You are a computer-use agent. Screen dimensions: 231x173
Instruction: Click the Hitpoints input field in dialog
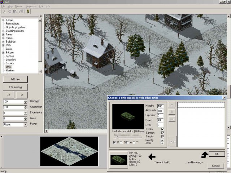160,106
